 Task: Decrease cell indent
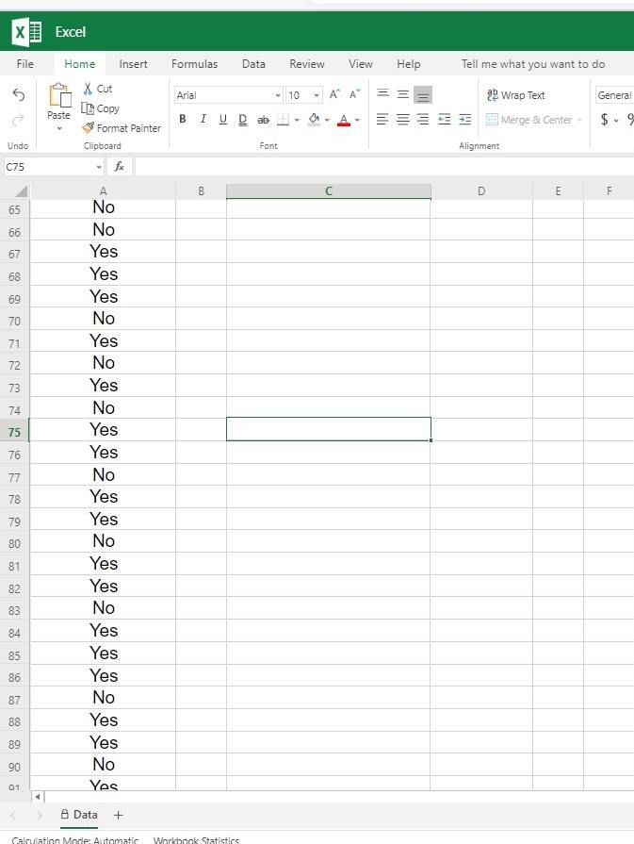tap(444, 120)
